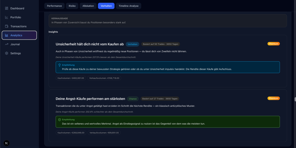Click the italic note 'Deine Unsicherheit-Käufe performen 207.5% besser'

pyautogui.click(x=96, y=57)
